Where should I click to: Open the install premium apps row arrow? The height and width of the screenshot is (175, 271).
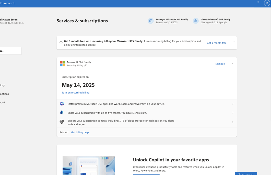click(x=232, y=104)
